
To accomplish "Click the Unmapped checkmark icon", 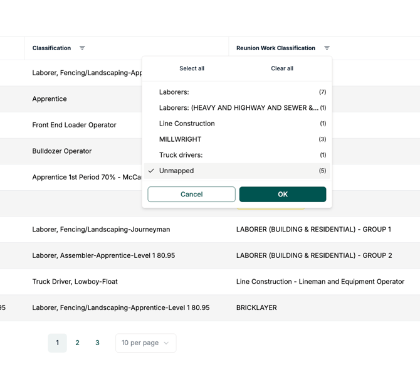I will pyautogui.click(x=151, y=171).
